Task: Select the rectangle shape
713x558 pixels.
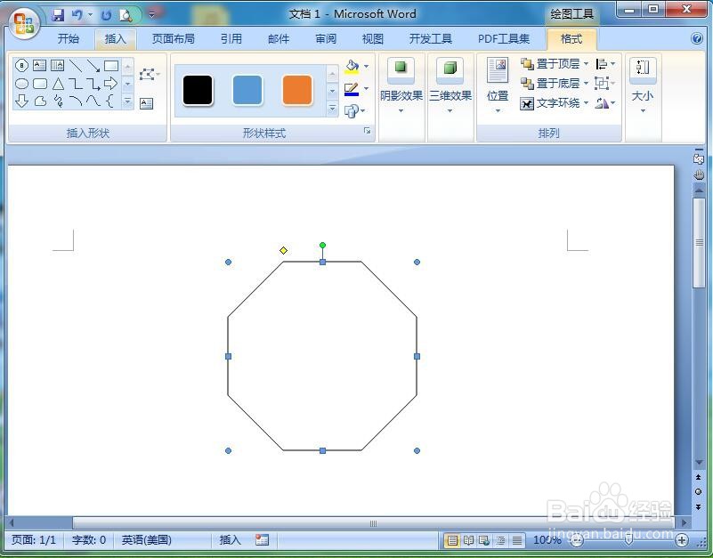Action: tap(111, 66)
